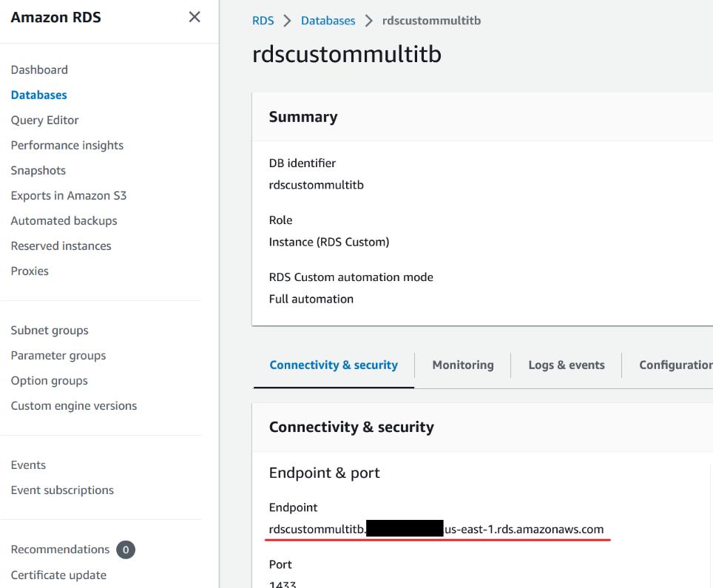Click RDS breadcrumb link
The image size is (713, 588).
[x=263, y=21]
